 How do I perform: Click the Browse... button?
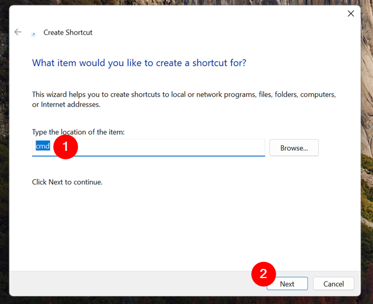pos(294,148)
